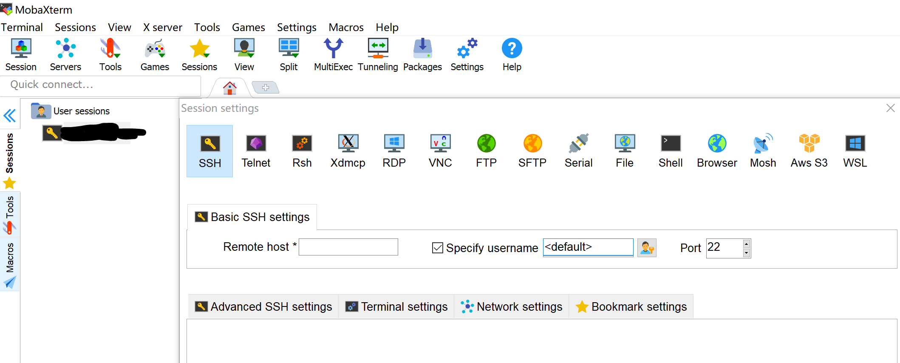Click the View toolbar icon
The height and width of the screenshot is (363, 900).
244,55
